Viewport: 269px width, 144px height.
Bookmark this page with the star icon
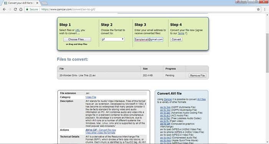tap(258, 10)
